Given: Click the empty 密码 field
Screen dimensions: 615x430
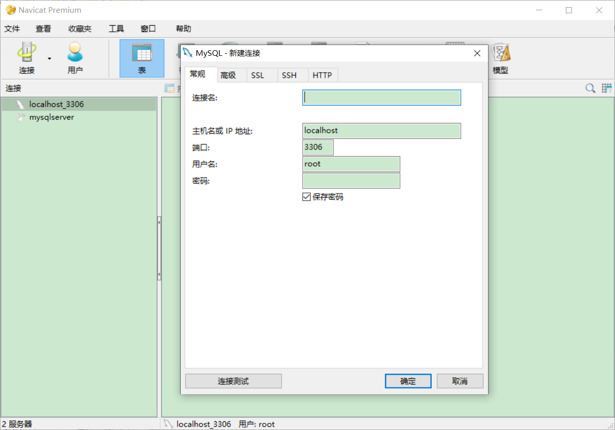Looking at the screenshot, I should pyautogui.click(x=351, y=181).
